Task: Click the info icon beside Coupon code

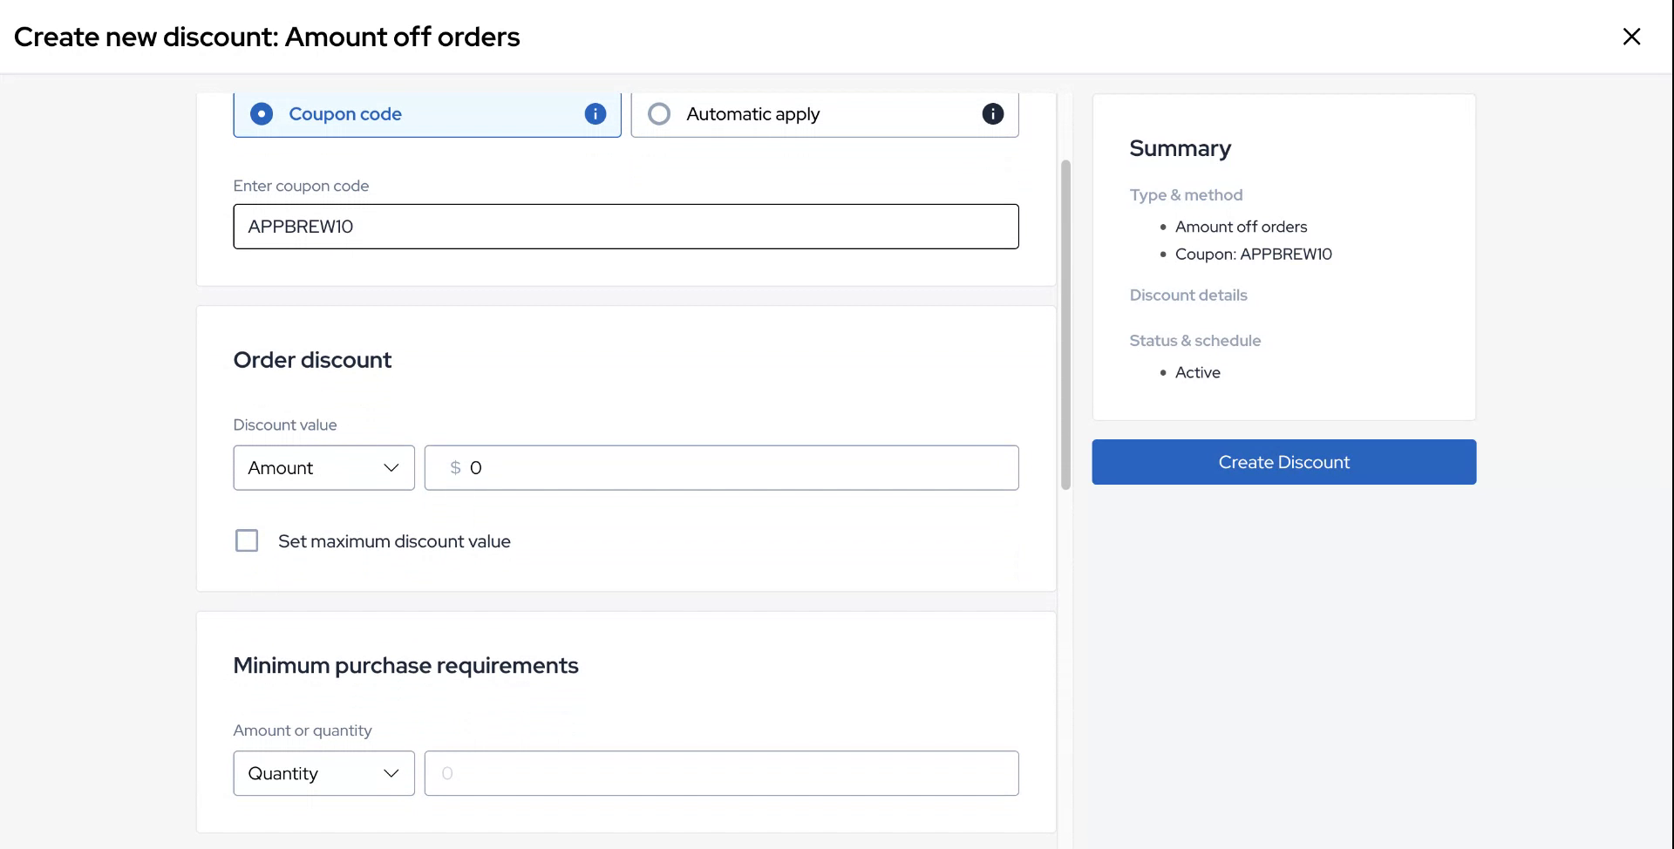Action: coord(595,113)
